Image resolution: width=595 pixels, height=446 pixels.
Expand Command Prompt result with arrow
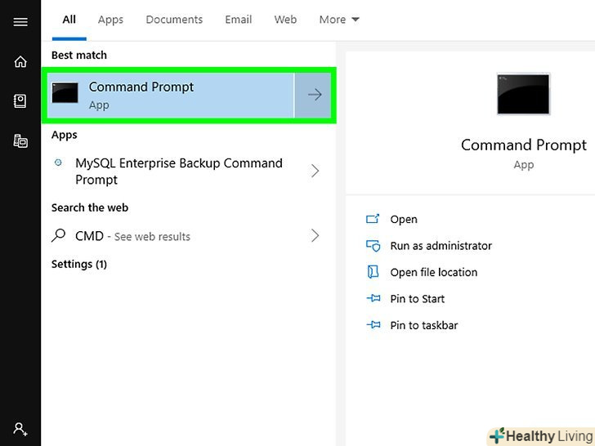tap(315, 96)
